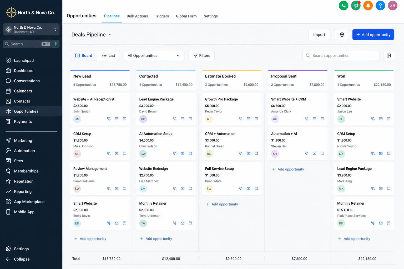Select the Global Form tab
The image size is (404, 269).
(x=186, y=16)
